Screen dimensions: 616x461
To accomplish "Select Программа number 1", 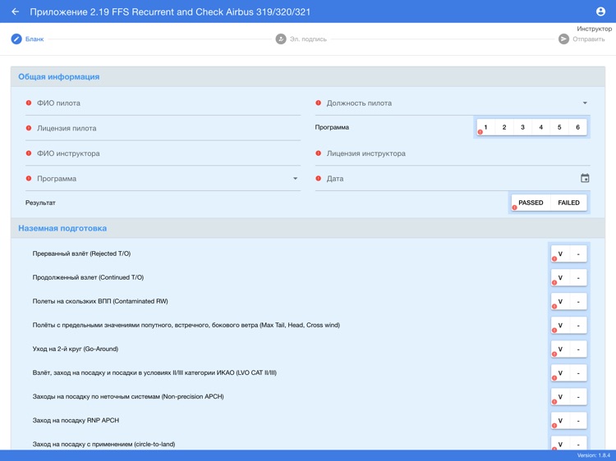I will pos(485,127).
